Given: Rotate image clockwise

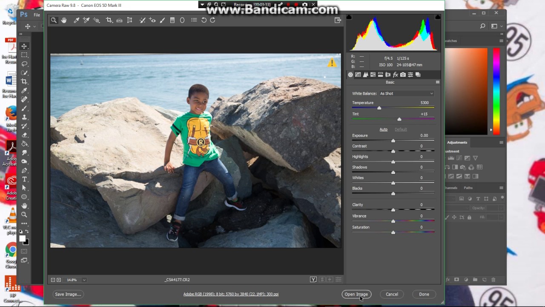Looking at the screenshot, I should pos(212,20).
